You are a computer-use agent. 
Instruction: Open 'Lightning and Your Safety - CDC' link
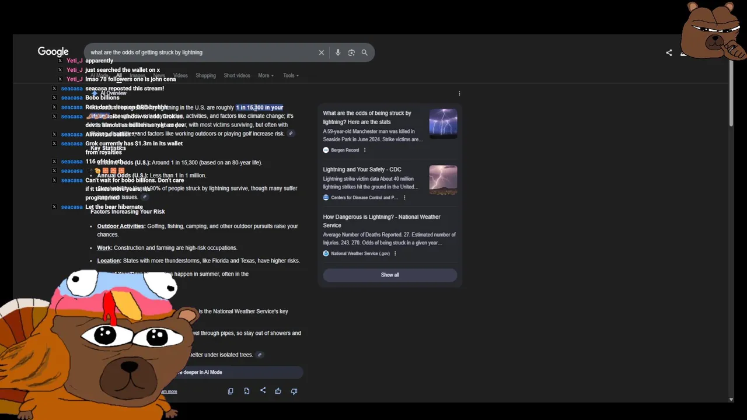[362, 169]
